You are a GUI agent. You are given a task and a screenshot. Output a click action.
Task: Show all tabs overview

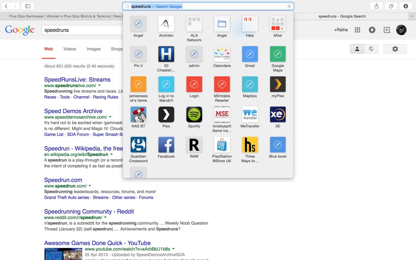pyautogui.click(x=391, y=6)
